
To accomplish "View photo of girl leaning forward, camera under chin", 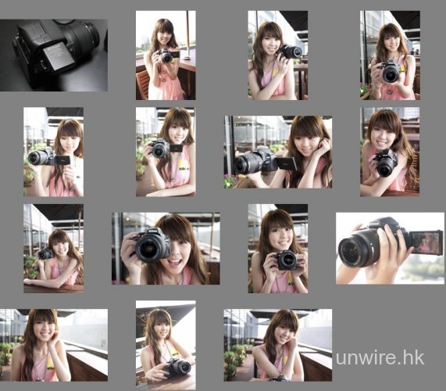I will pos(390,152).
